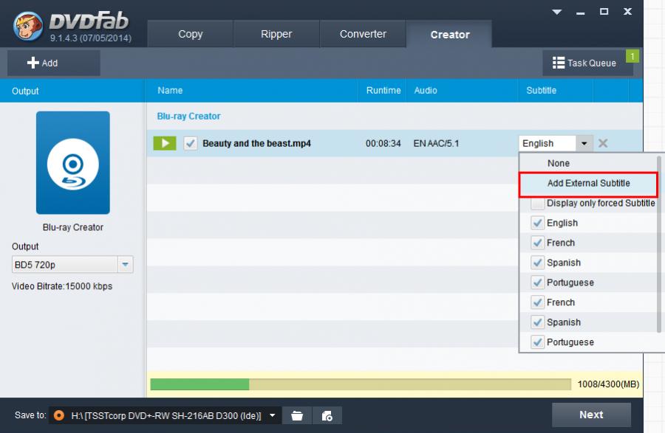
Task: Switch to the Converter tab
Action: [x=363, y=34]
